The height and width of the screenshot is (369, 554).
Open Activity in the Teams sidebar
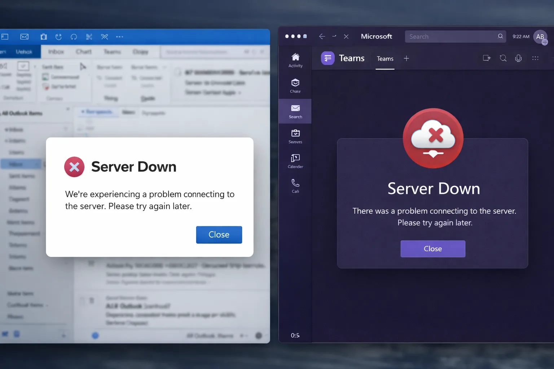tap(295, 60)
